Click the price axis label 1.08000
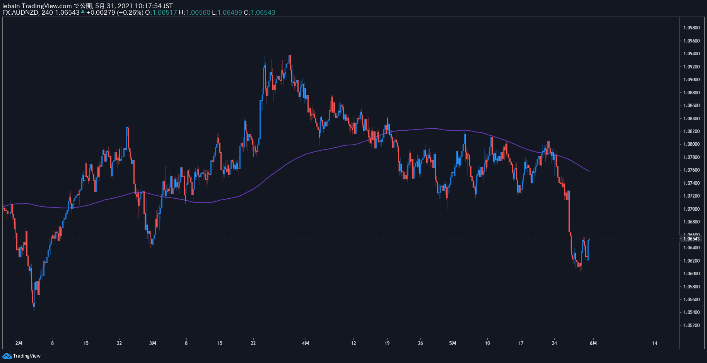This screenshot has height=363, width=707. click(692, 144)
